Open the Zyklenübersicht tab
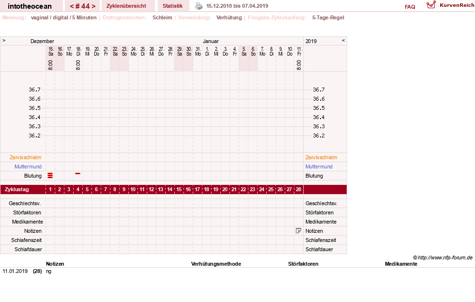 pos(126,6)
